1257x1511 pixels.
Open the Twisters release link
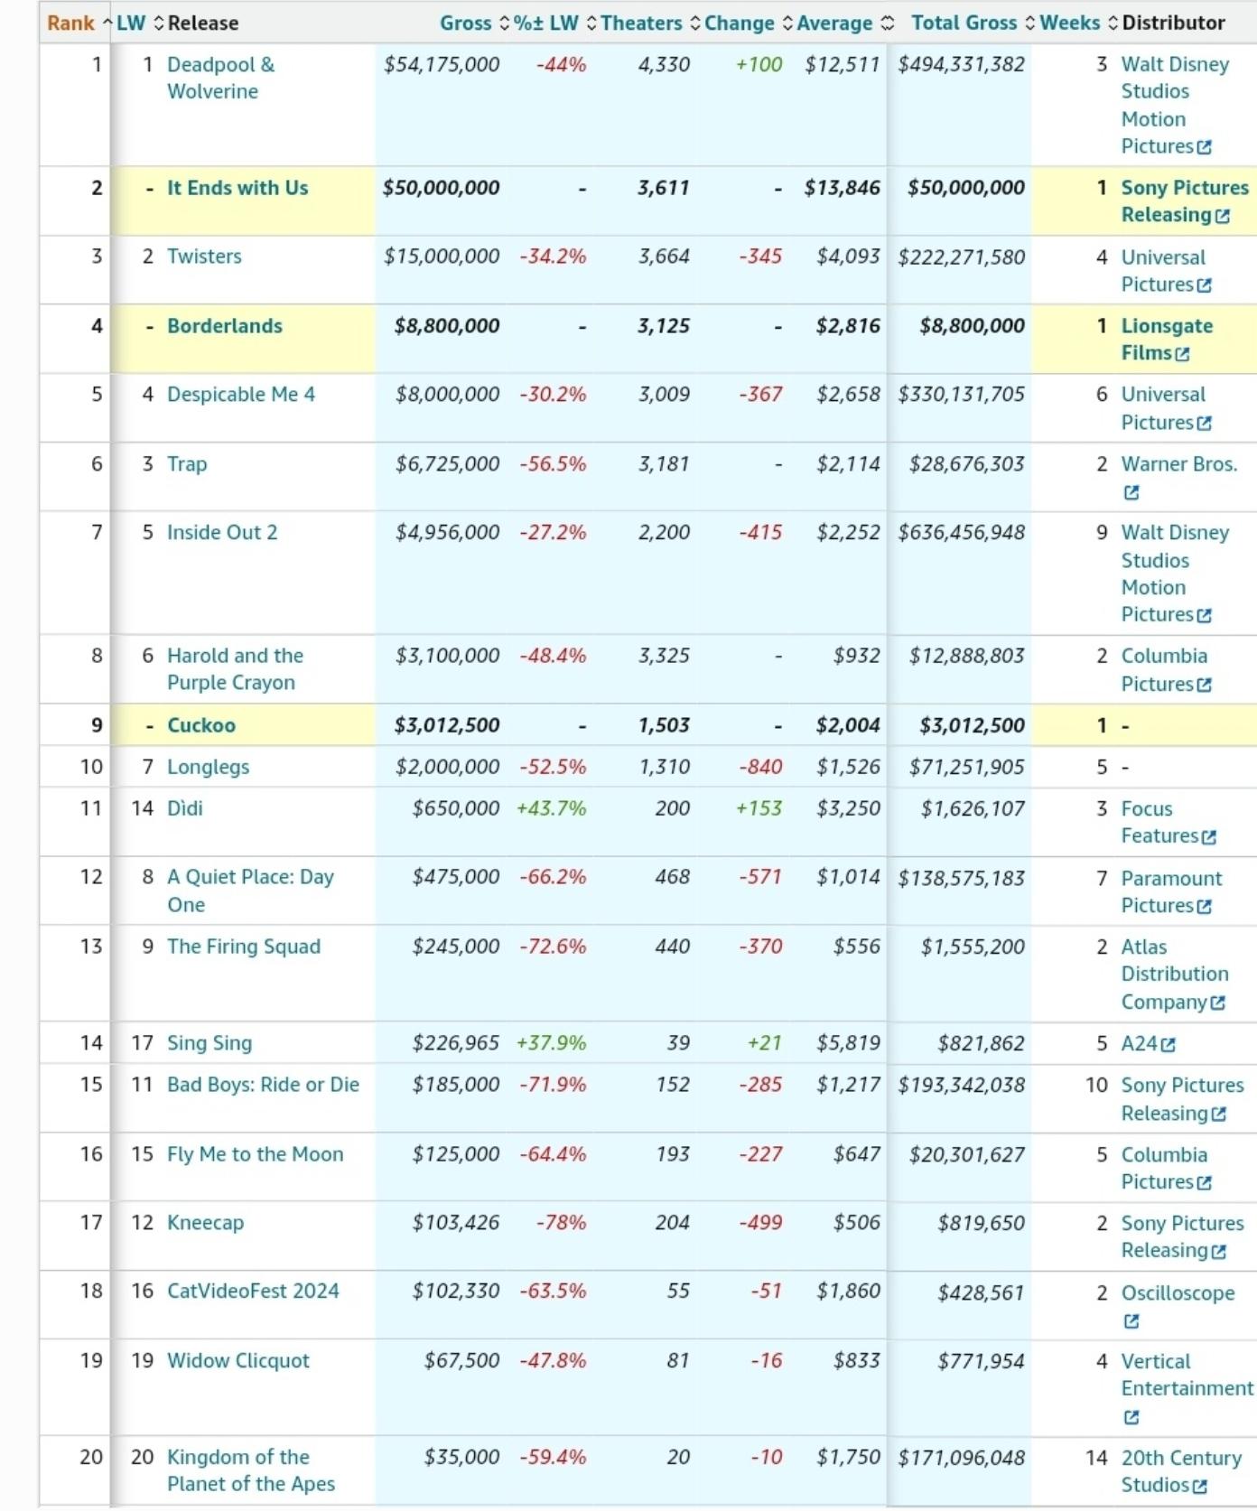[x=204, y=256]
